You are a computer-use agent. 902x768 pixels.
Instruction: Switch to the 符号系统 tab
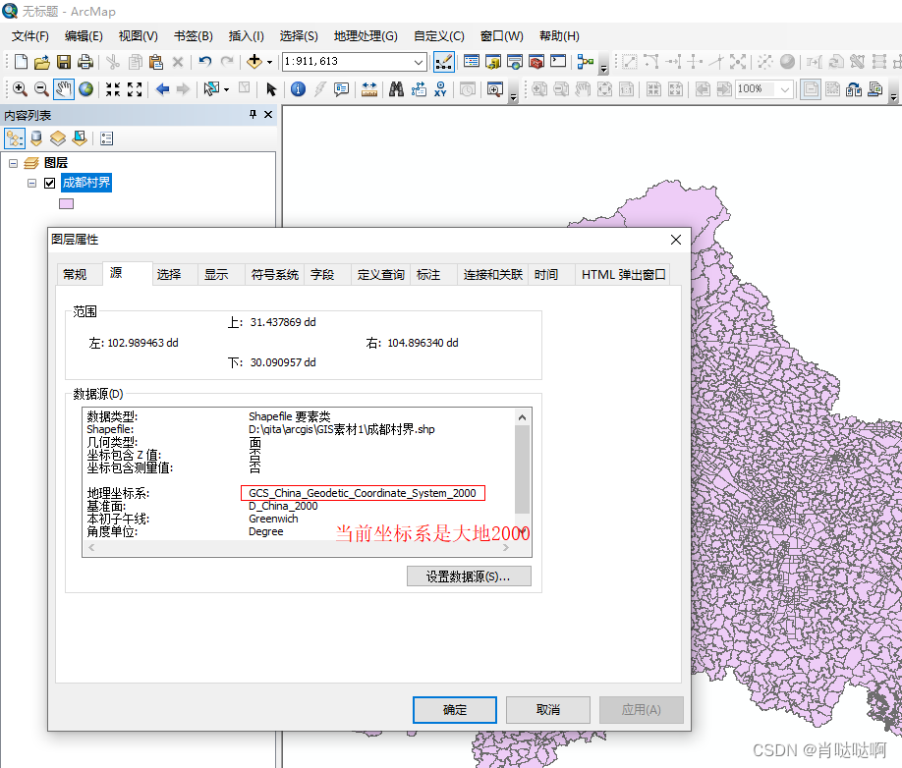[275, 275]
